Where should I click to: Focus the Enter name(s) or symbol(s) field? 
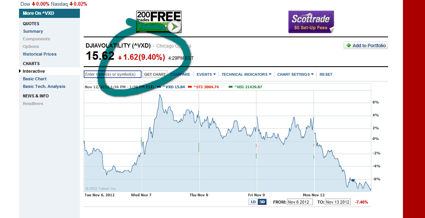(x=113, y=74)
